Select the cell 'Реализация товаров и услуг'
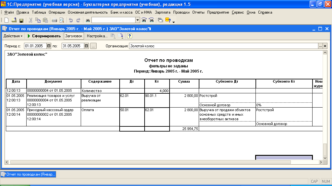This screenshot has width=332, height=186. tap(53, 100)
